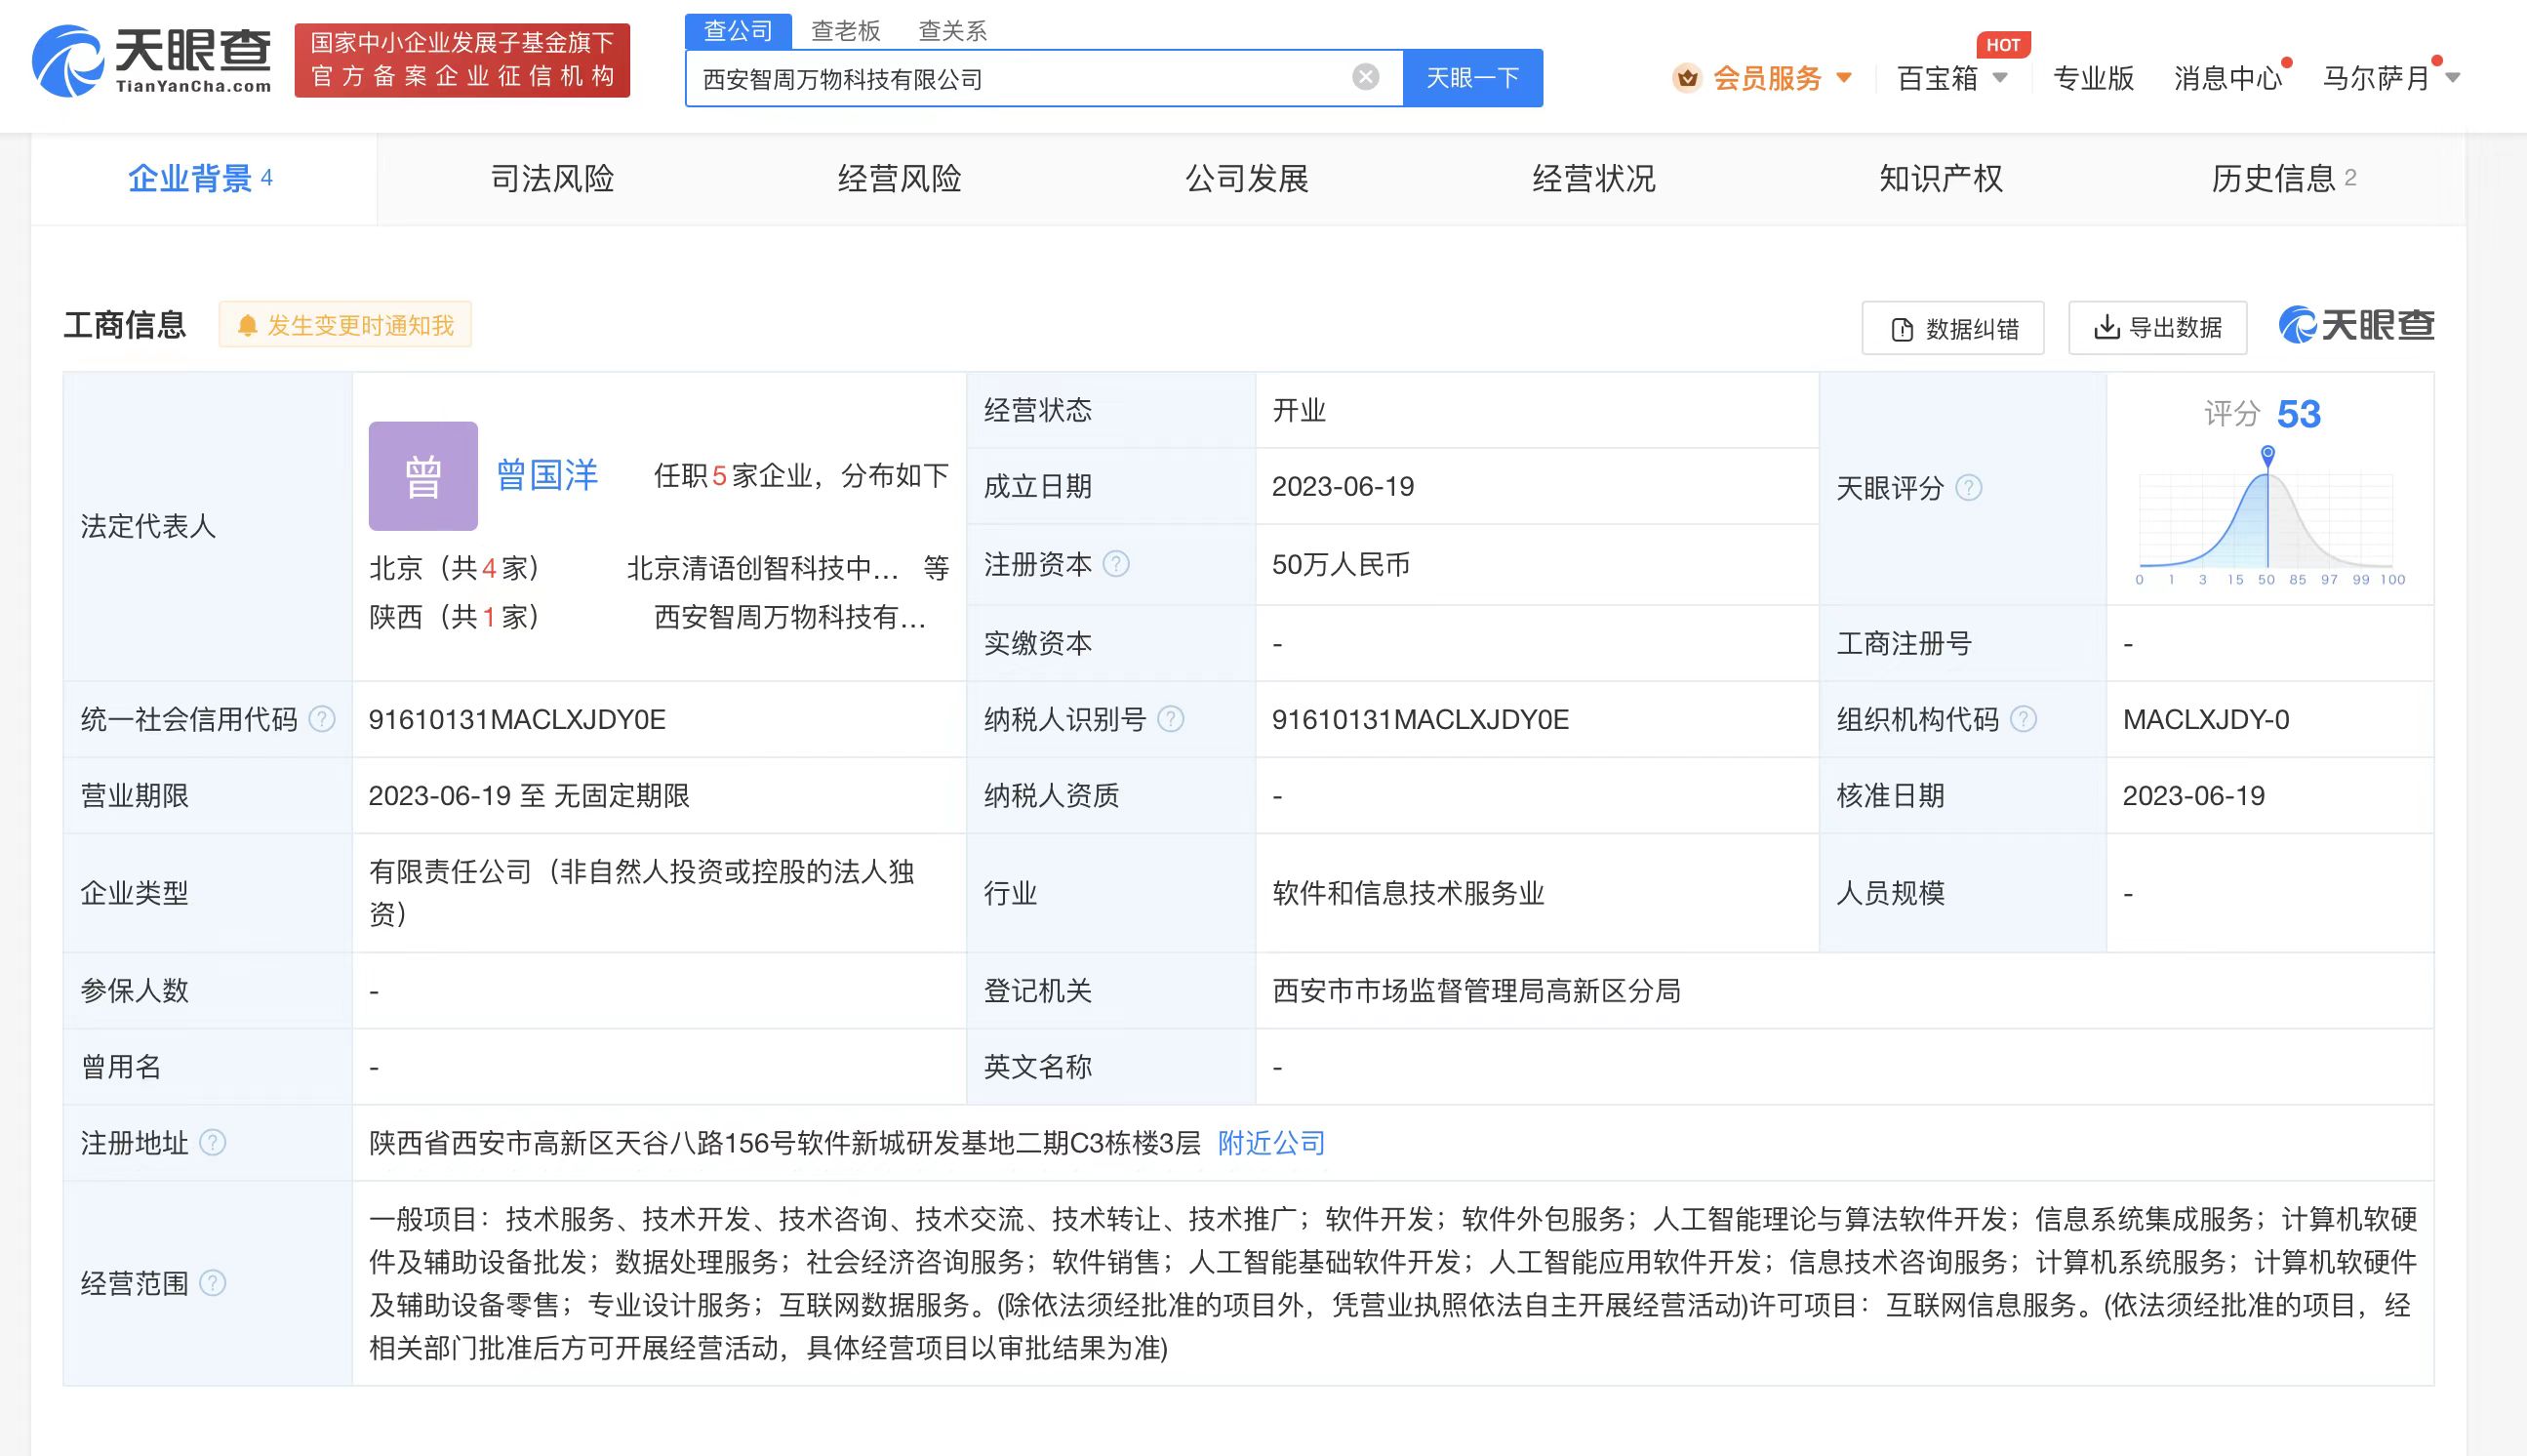Open help icon next to 统一社会信用代码

(x=322, y=719)
